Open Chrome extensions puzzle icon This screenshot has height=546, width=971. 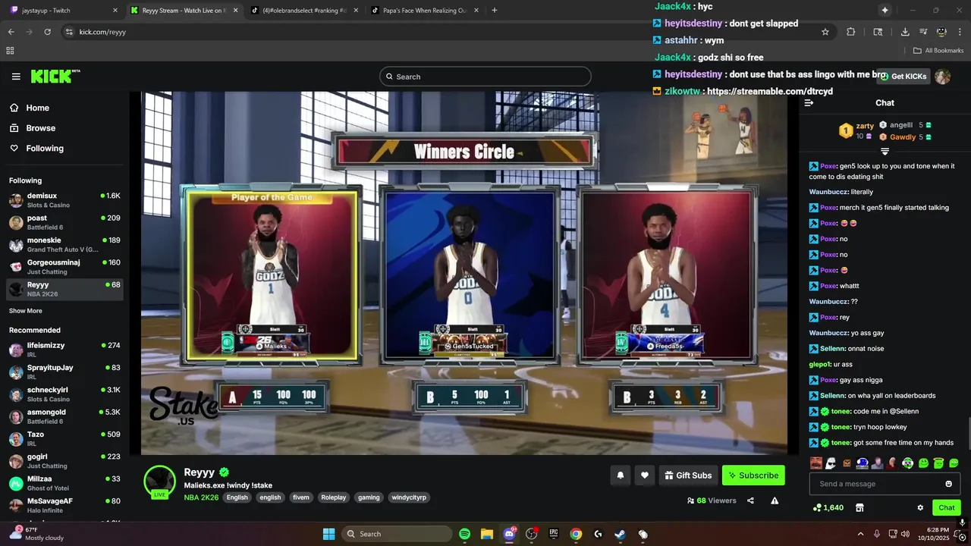850,32
